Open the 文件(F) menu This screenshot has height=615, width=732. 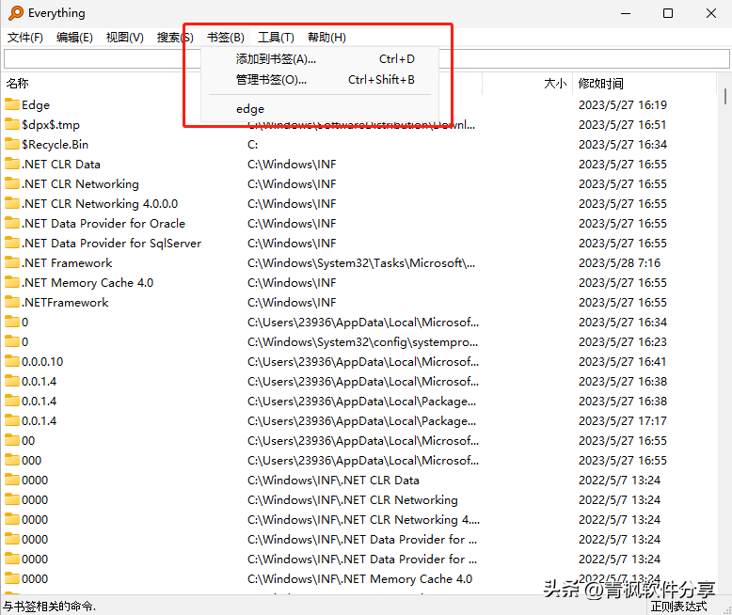[x=25, y=38]
